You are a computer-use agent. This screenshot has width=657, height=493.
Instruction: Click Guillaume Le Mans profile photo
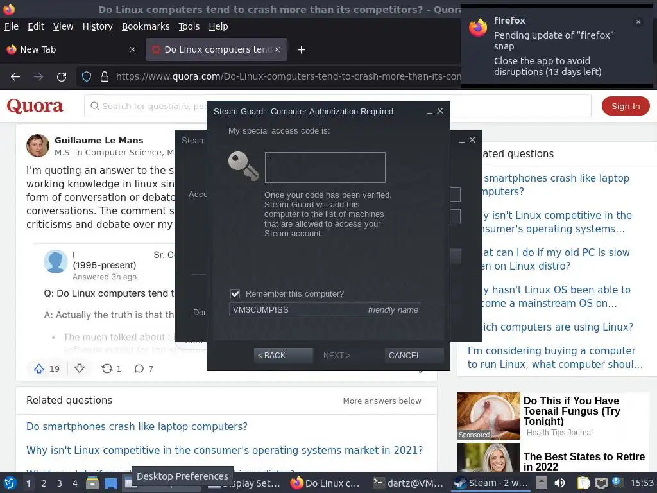point(38,146)
